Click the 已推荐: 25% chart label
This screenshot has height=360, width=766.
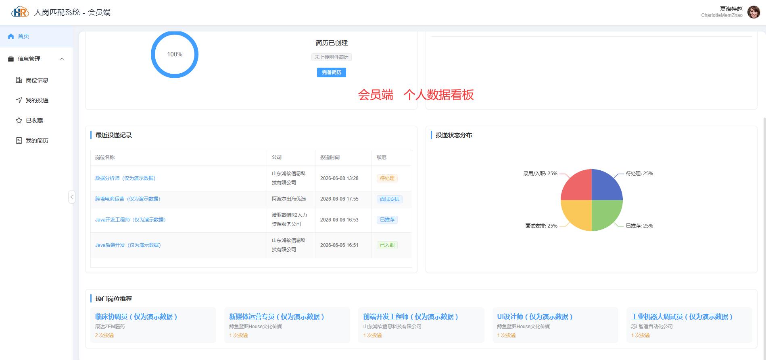coord(639,226)
